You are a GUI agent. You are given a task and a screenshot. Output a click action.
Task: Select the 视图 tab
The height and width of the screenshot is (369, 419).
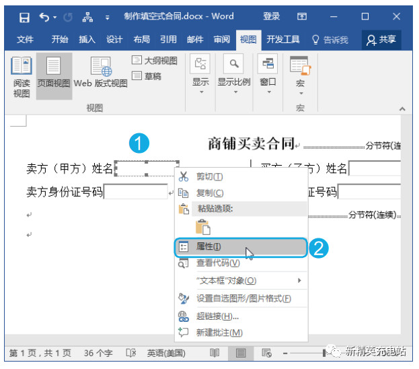[248, 40]
